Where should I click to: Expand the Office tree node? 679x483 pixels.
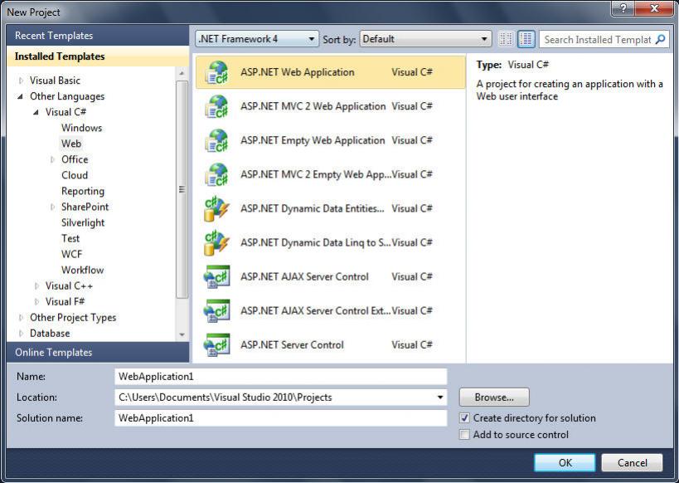coord(52,159)
